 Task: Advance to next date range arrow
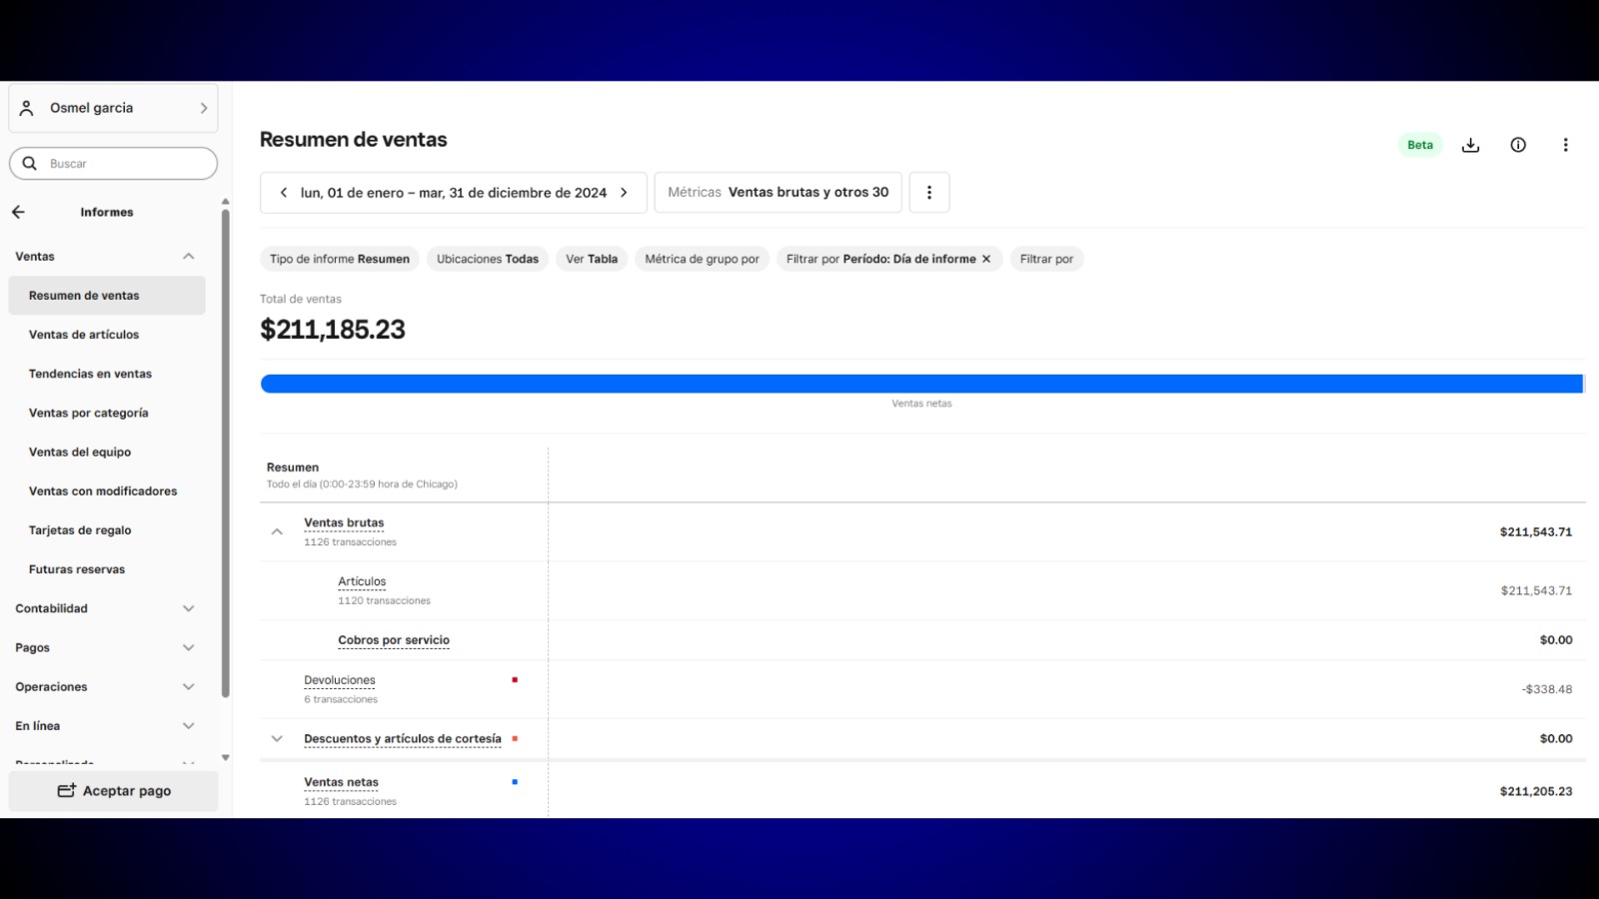pyautogui.click(x=624, y=193)
